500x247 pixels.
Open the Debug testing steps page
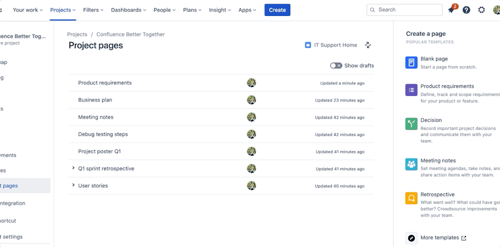pos(103,134)
